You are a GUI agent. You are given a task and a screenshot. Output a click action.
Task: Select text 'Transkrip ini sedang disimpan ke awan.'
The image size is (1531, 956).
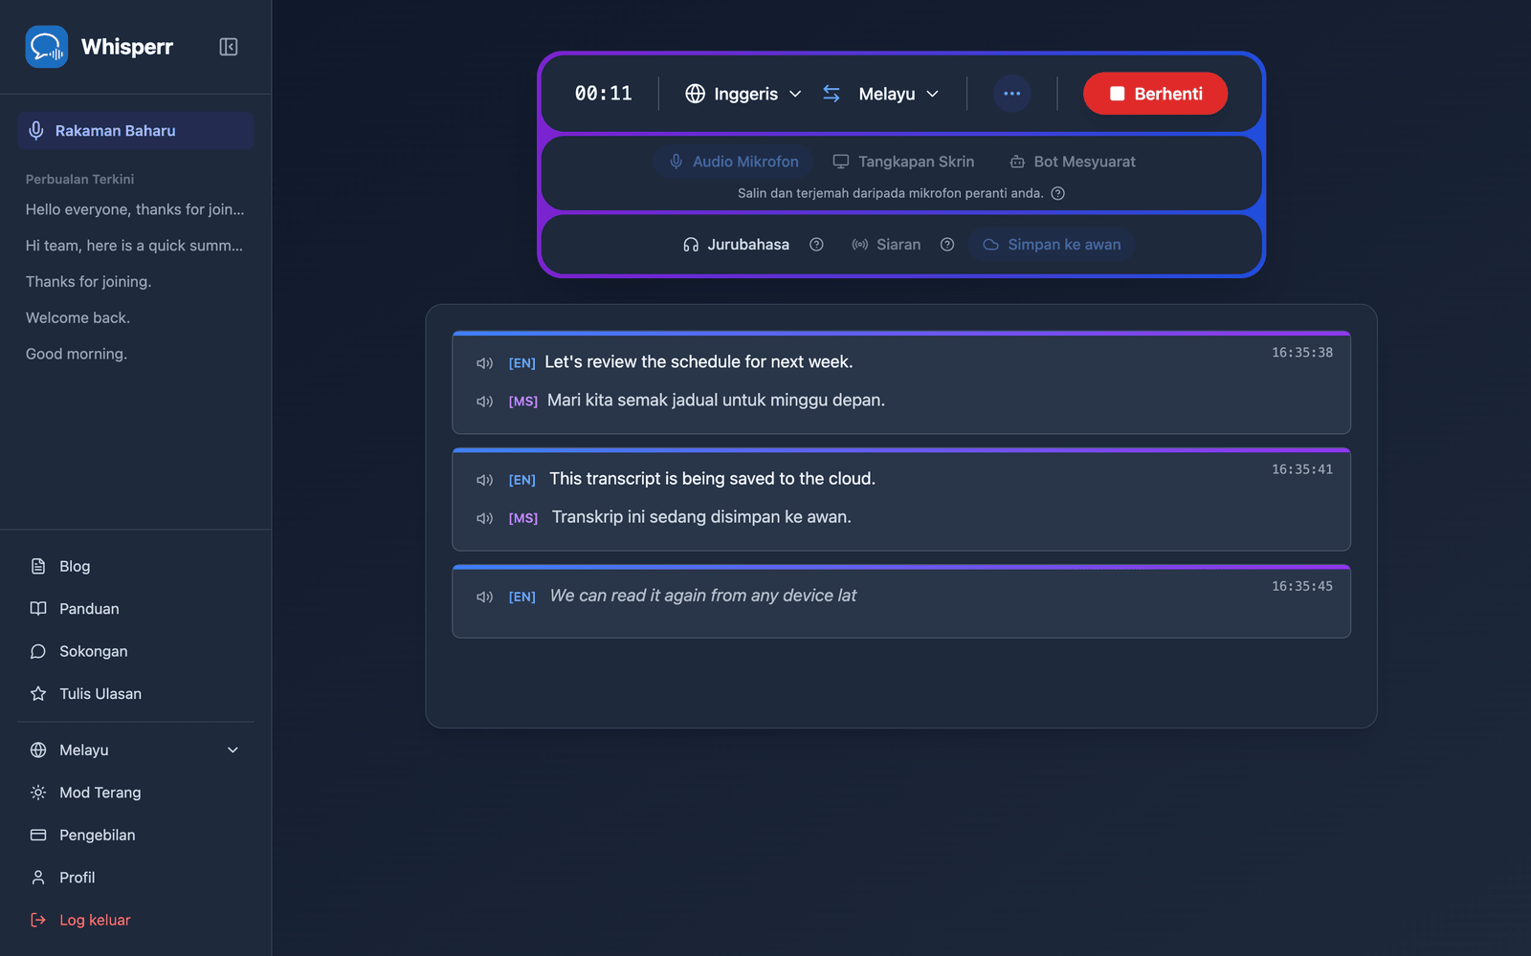(x=701, y=517)
